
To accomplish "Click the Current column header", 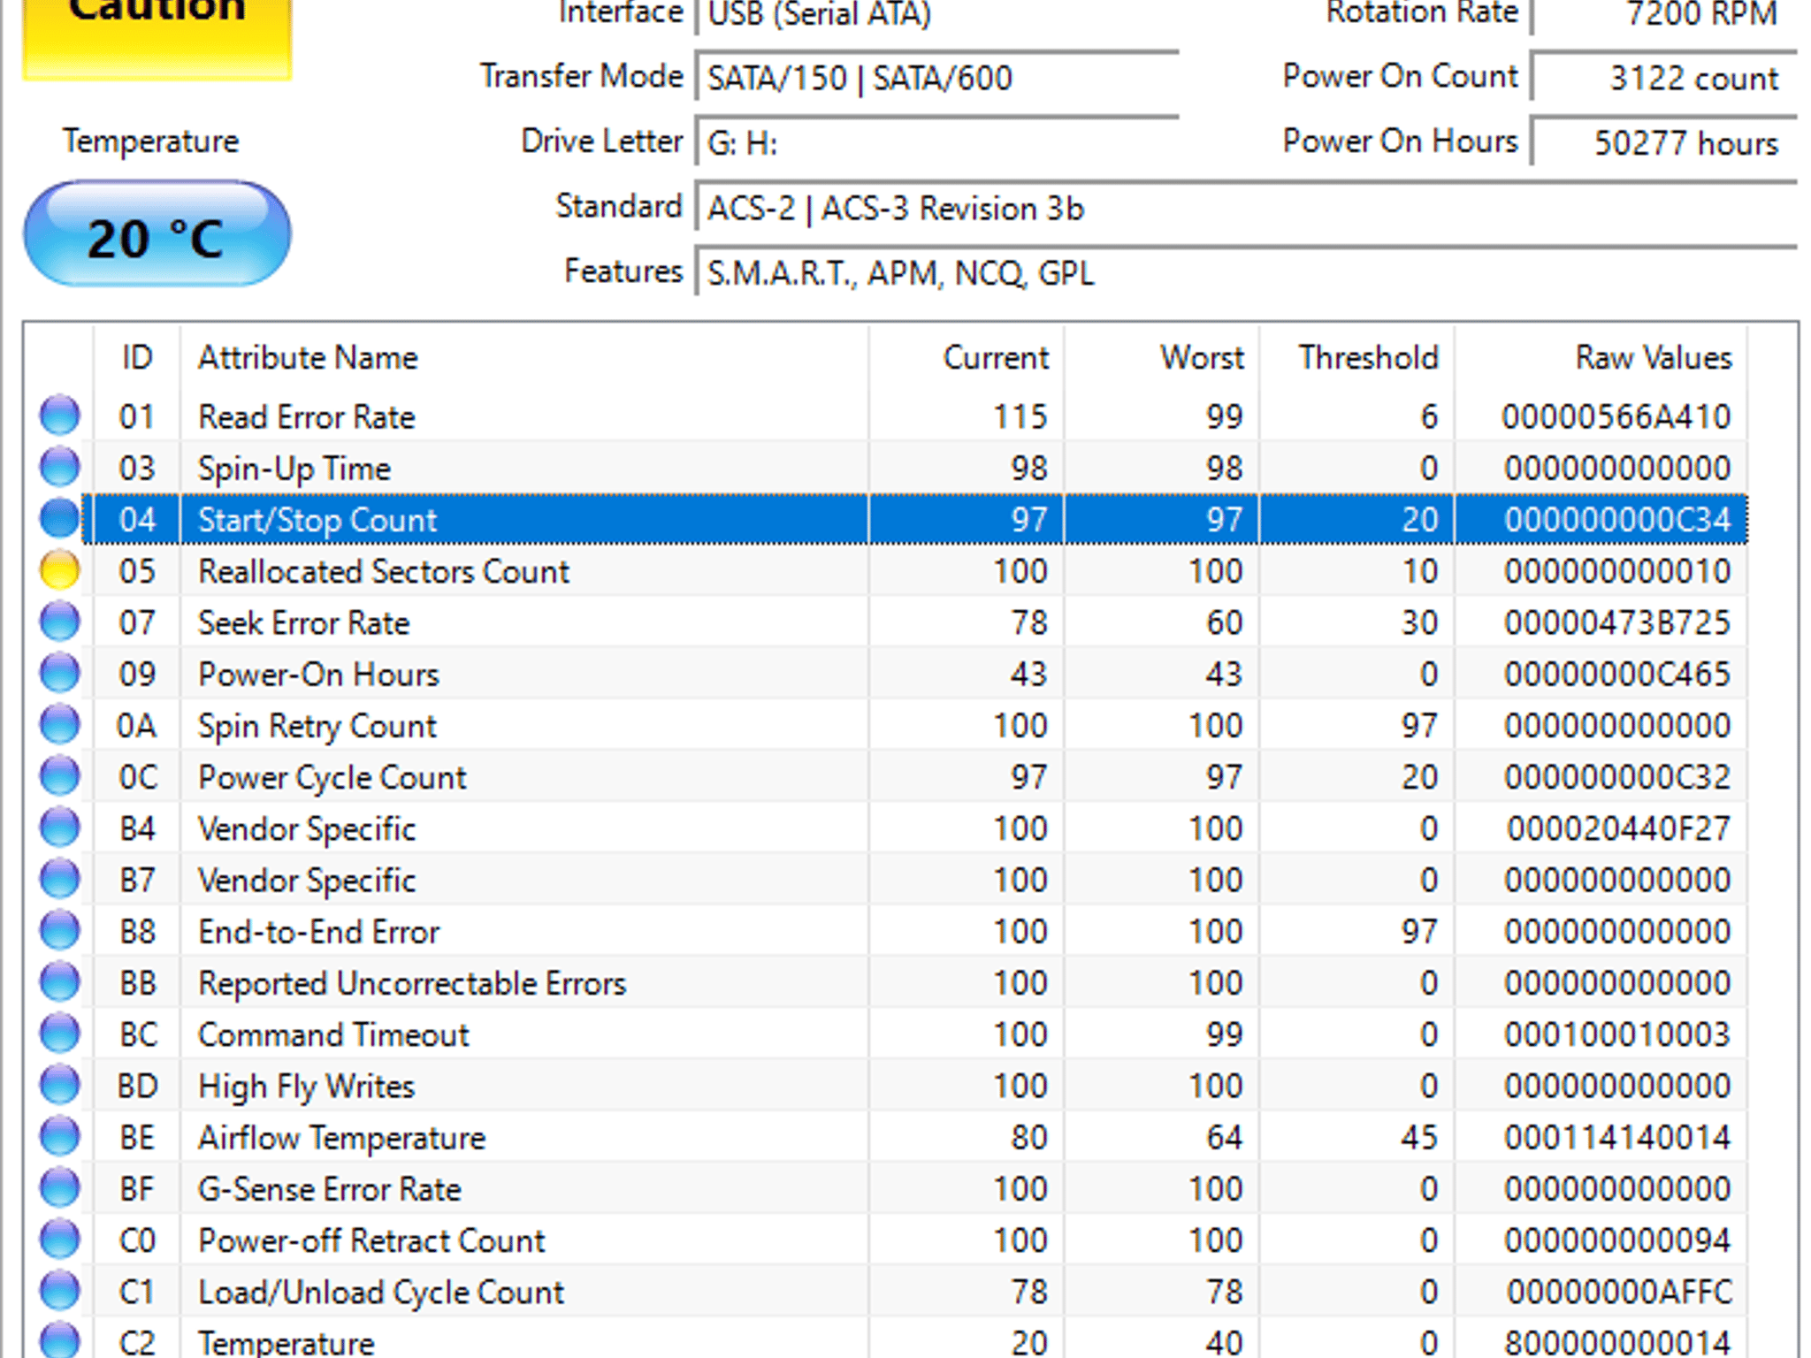I will pos(967,358).
